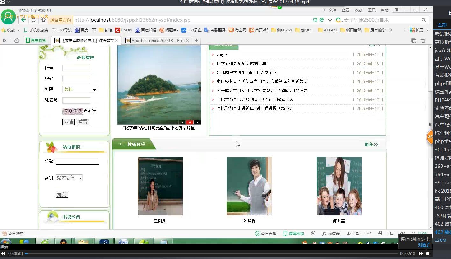Click the undo closed tab arrow icon
This screenshot has width=451, height=259.
[423, 40]
